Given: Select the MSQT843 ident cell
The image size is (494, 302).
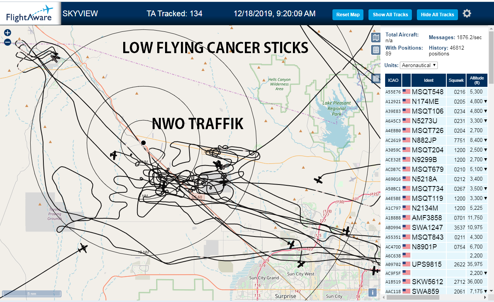Looking at the screenshot, I should [428, 237].
